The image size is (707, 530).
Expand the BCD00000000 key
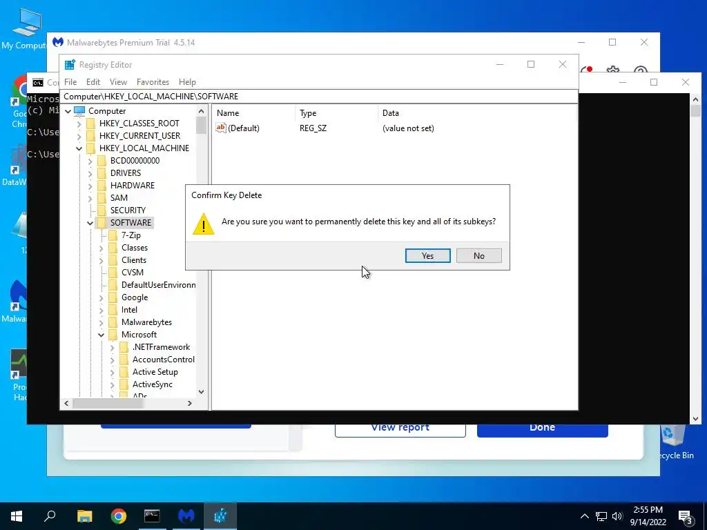(90, 161)
